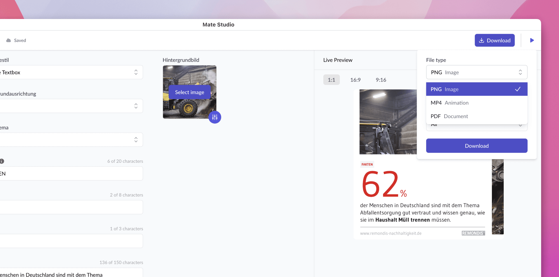The width and height of the screenshot is (559, 277).
Task: Click the Live Preview heading
Action: 338,60
